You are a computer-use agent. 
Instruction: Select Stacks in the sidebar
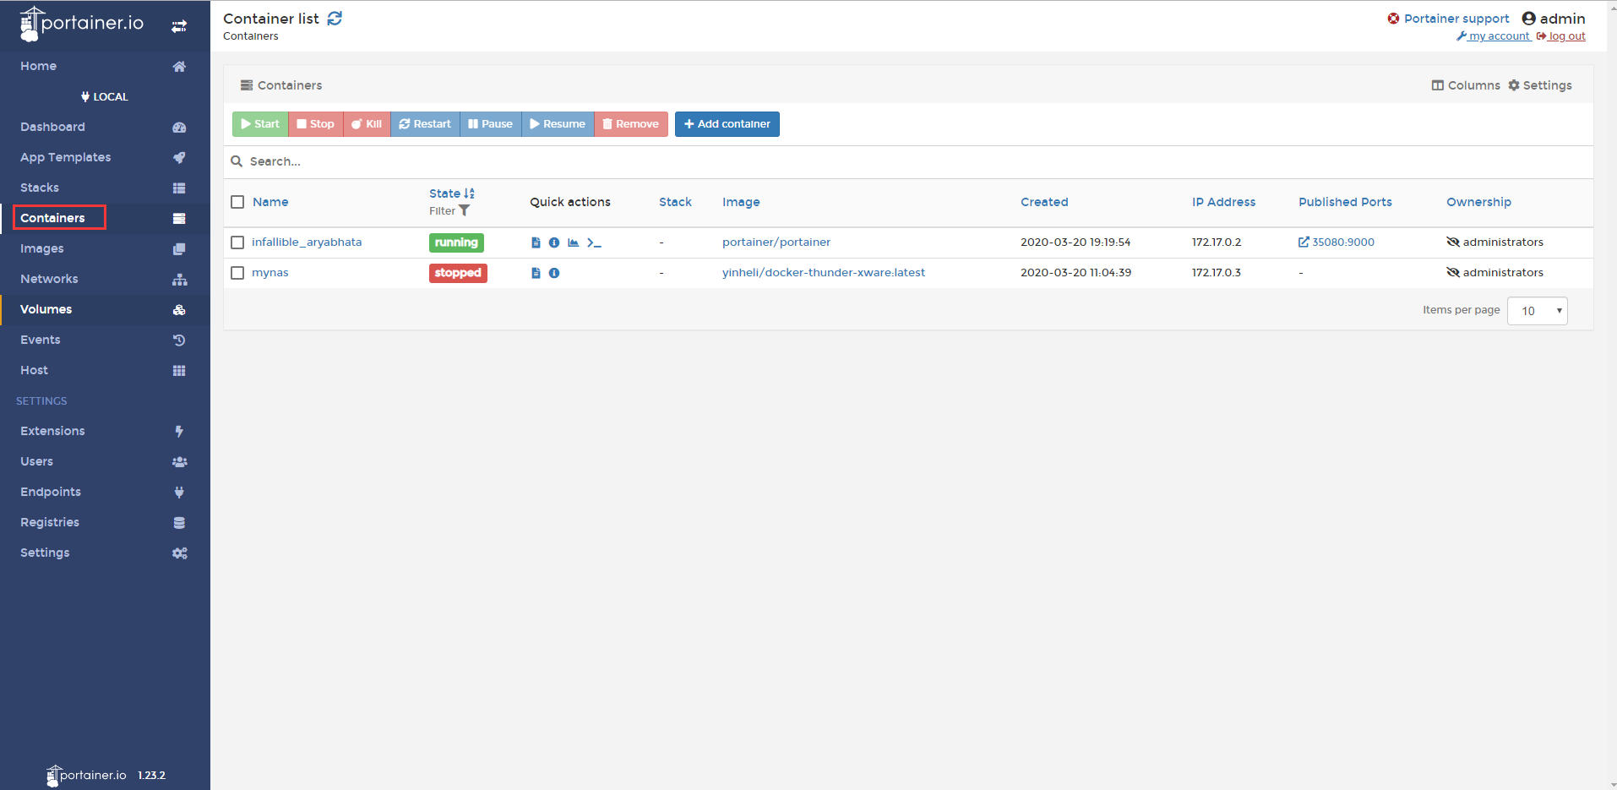coord(40,188)
